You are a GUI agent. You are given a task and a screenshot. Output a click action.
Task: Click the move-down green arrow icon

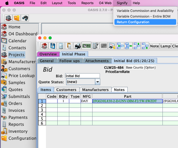point(145,46)
